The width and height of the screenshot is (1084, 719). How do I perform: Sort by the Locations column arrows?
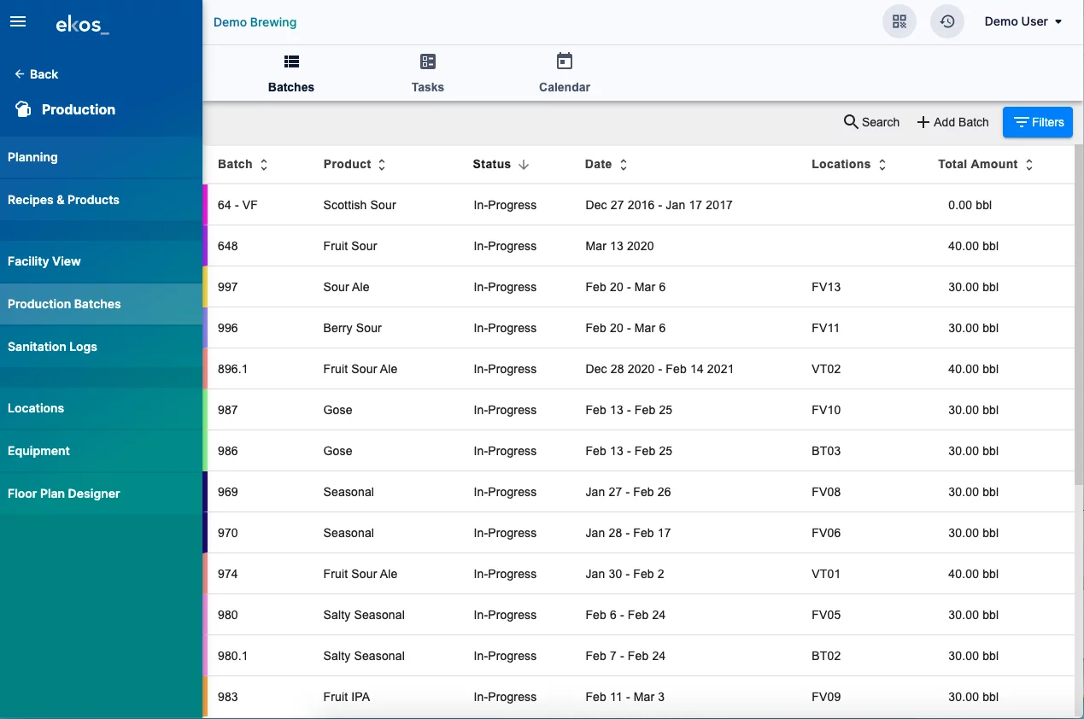pyautogui.click(x=882, y=165)
